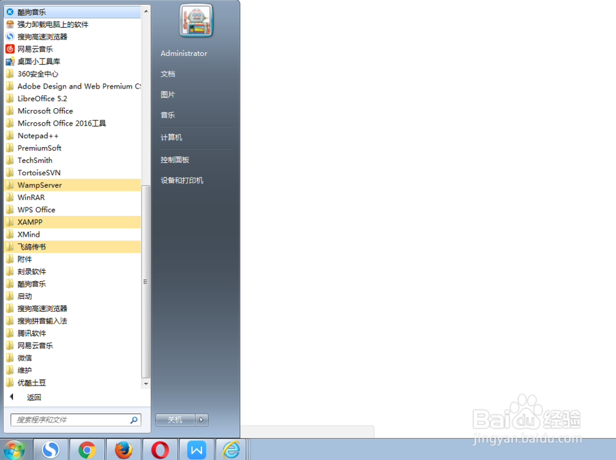Screen dimensions: 616x460
Task: Open the 附件 folder
Action: pyautogui.click(x=72, y=260)
